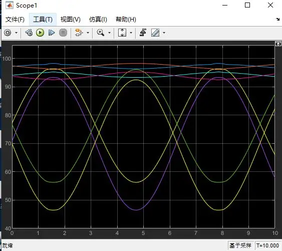Expand the measurements dropdown arrow
The width and height of the screenshot is (282, 251).
point(164,33)
